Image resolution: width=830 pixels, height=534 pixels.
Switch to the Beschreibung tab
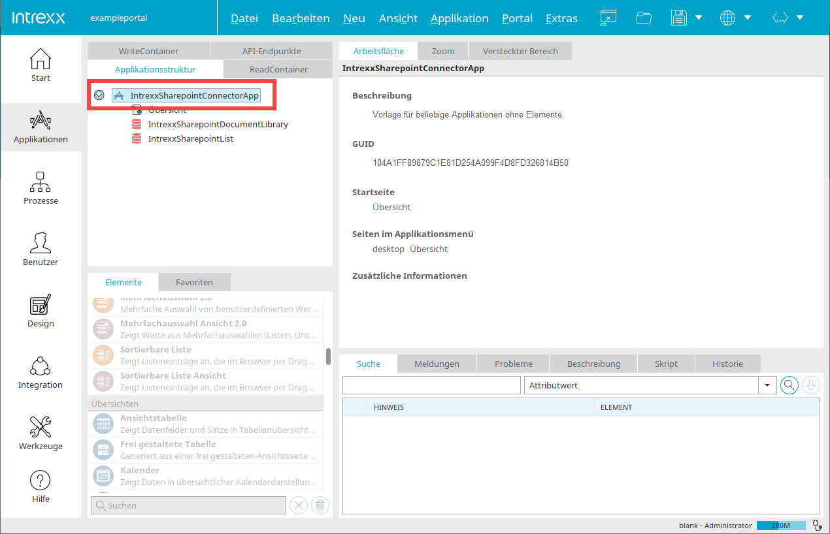pyautogui.click(x=593, y=364)
